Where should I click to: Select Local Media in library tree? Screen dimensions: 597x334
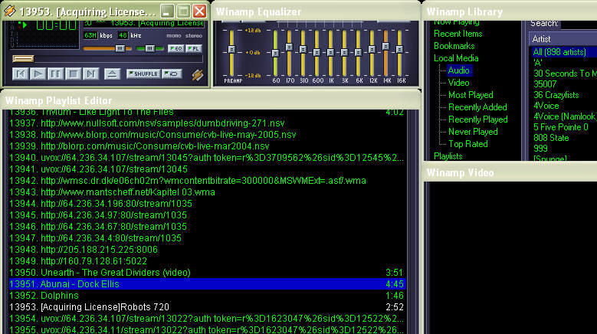[456, 57]
